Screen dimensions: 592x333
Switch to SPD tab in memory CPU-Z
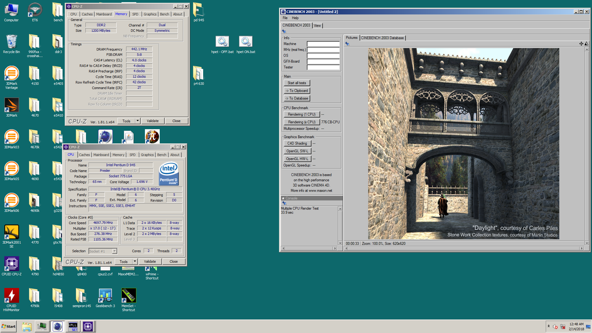(x=135, y=14)
